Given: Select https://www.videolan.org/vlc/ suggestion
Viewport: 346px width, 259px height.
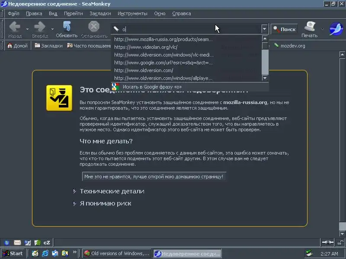Looking at the screenshot, I should [186, 47].
